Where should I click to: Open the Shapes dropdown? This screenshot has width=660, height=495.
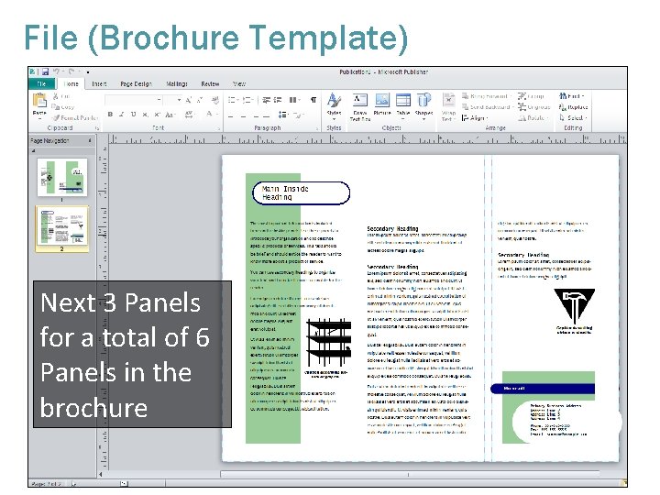pyautogui.click(x=423, y=107)
